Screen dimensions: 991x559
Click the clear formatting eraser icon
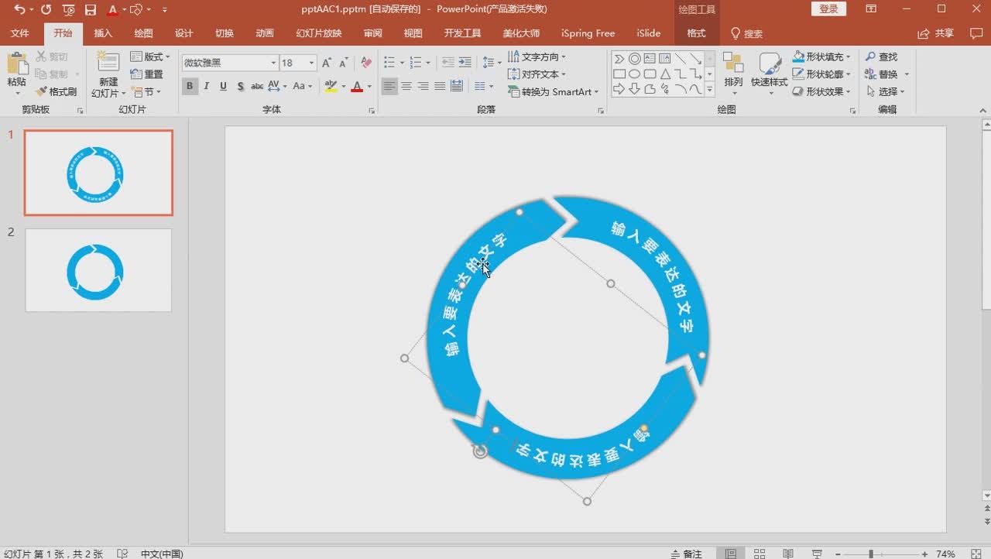coord(366,63)
